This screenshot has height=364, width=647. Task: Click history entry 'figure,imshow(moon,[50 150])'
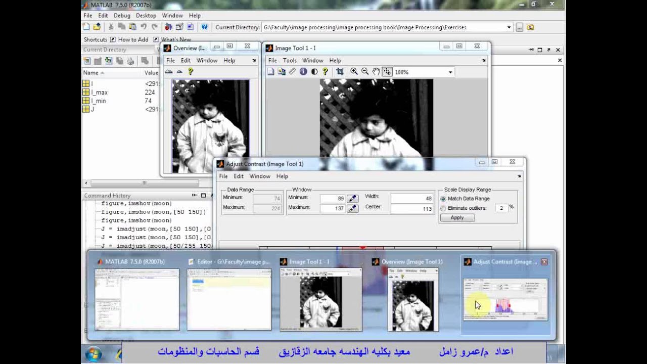click(x=154, y=212)
